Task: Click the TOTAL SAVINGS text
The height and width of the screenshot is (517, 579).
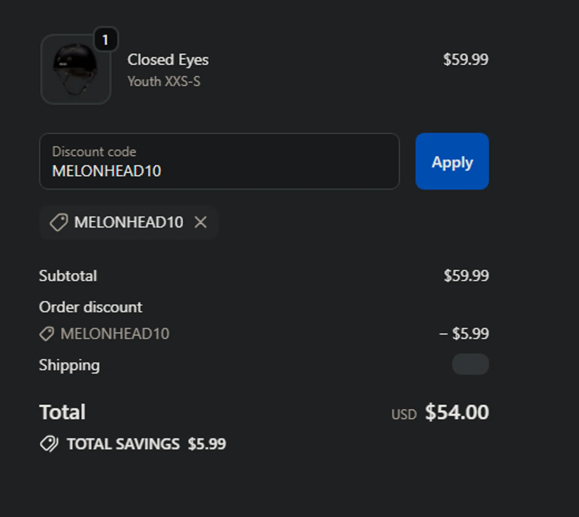Action: pyautogui.click(x=123, y=444)
